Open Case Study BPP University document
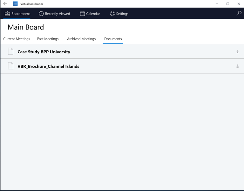The width and height of the screenshot is (244, 191). pyautogui.click(x=122, y=52)
